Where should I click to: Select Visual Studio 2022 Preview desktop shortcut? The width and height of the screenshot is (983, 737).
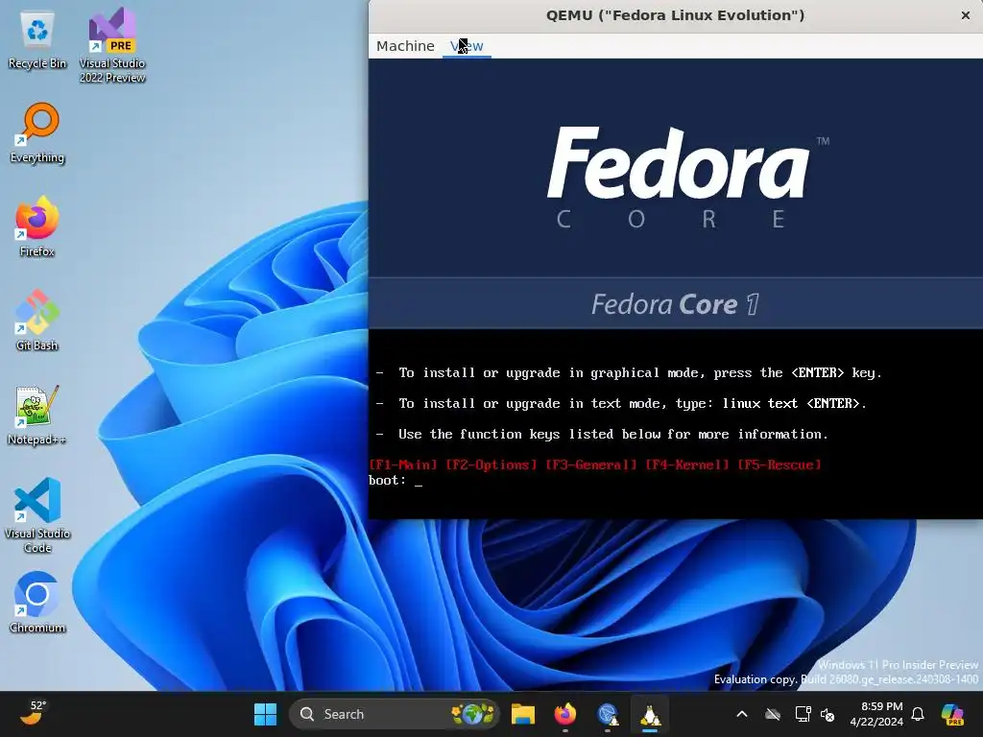[112, 46]
